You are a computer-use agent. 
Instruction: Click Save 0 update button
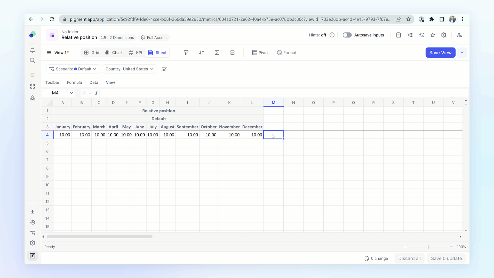447,258
